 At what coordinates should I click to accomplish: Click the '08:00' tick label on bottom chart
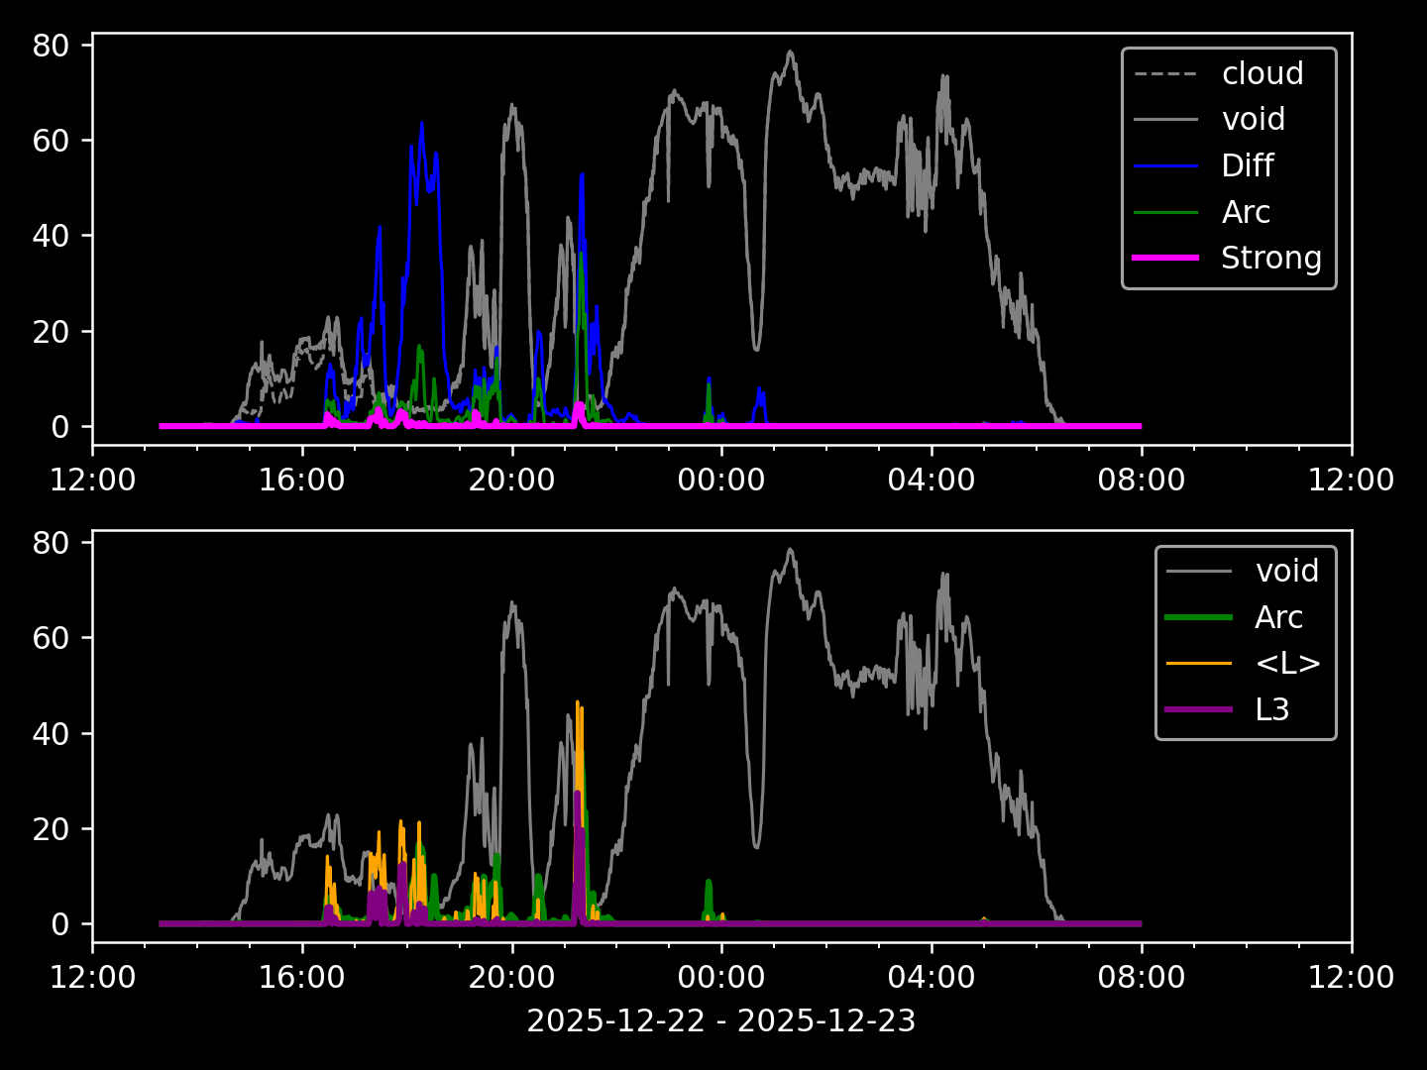(1141, 978)
